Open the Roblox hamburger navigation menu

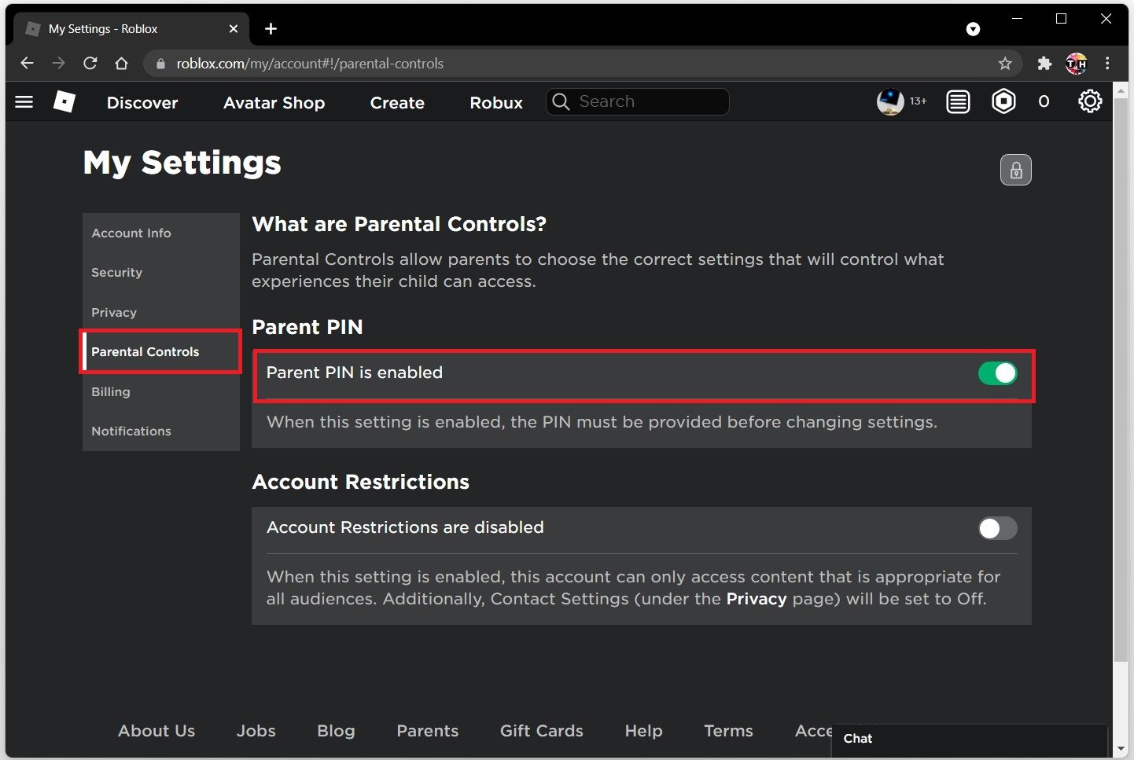[x=24, y=102]
